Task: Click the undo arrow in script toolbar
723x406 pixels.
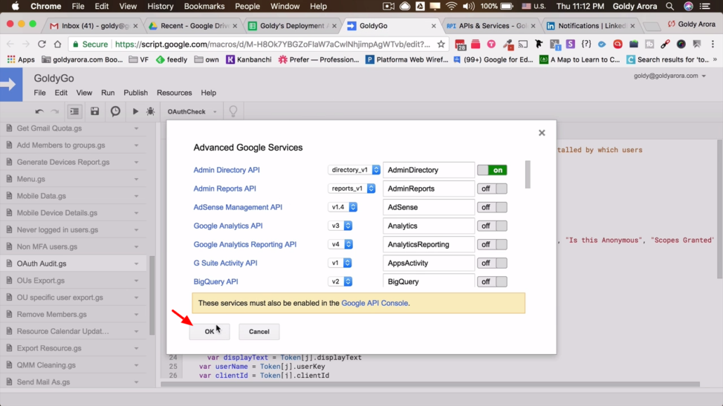Action: pos(39,111)
